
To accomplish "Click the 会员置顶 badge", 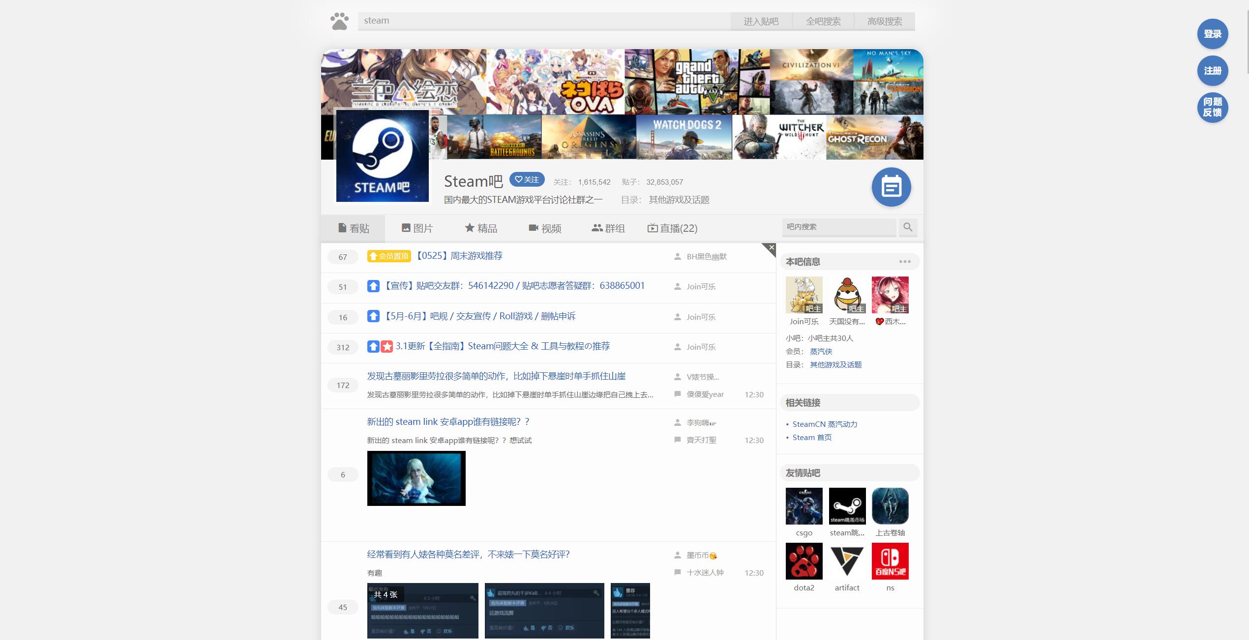I will coord(389,256).
